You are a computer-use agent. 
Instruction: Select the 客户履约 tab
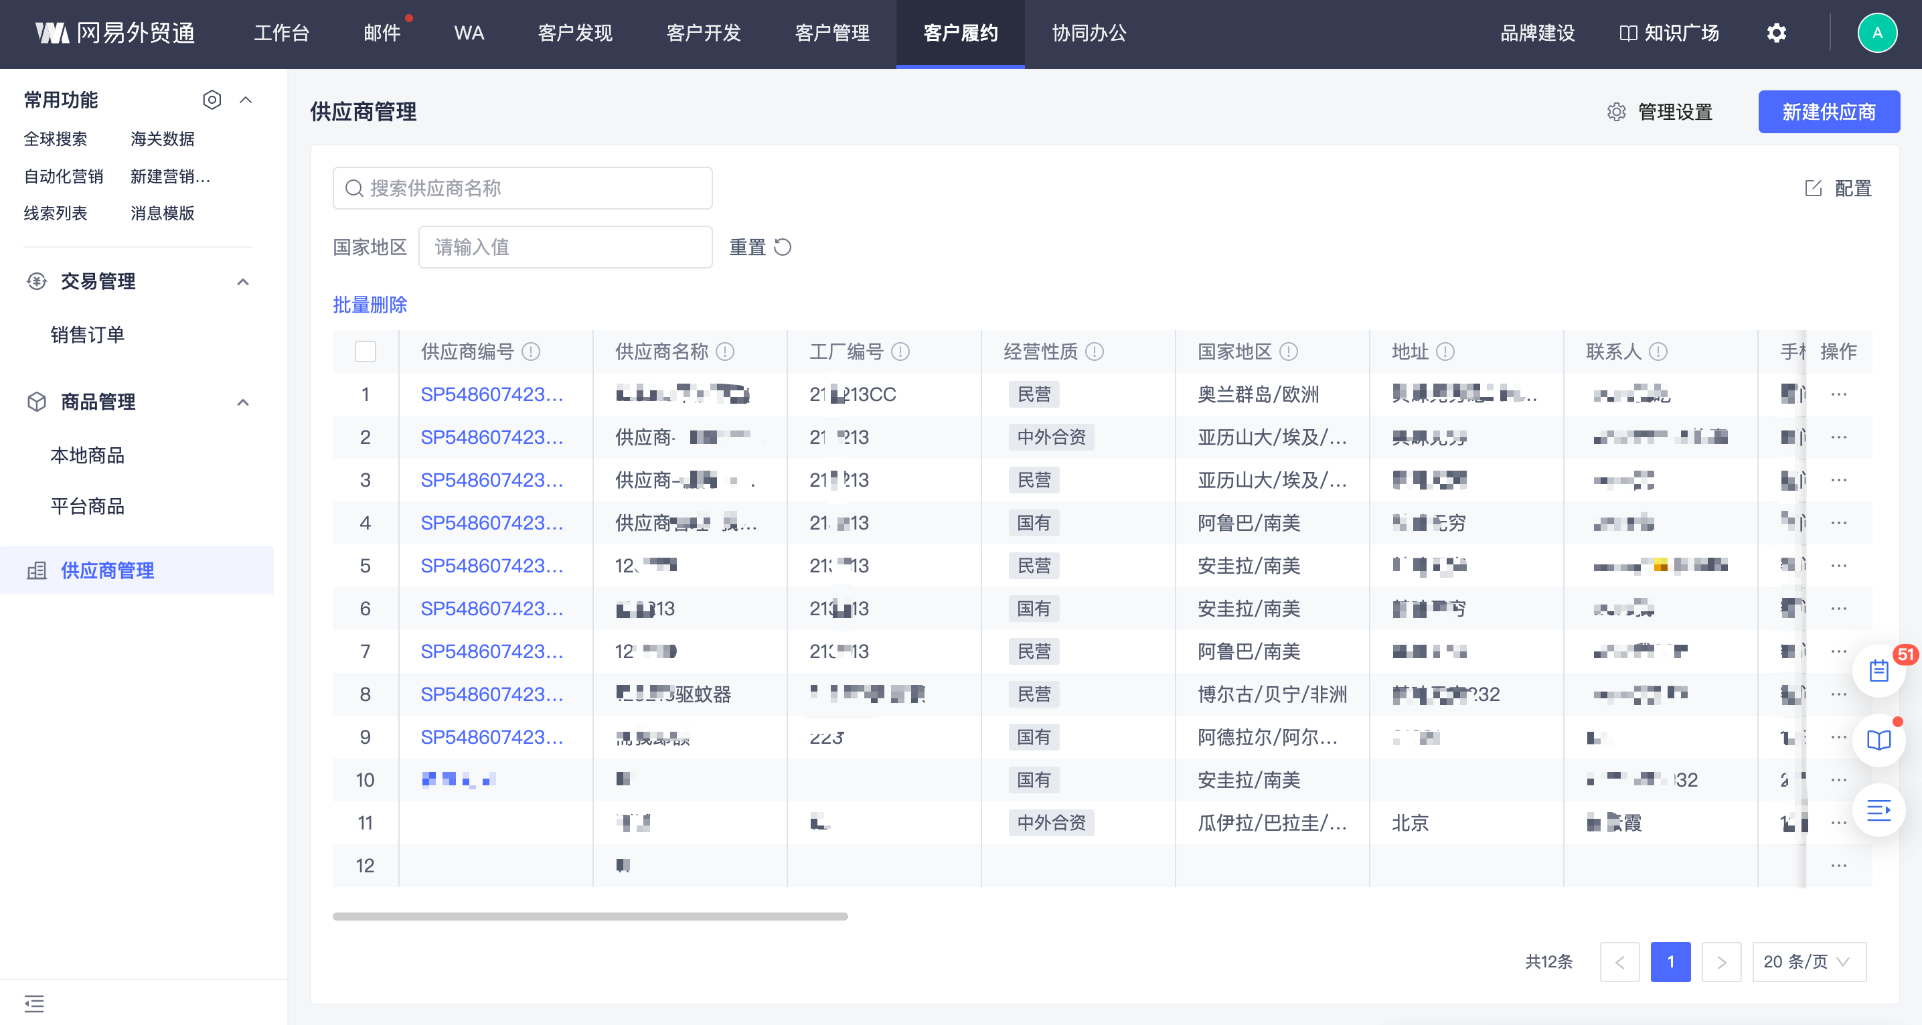point(960,33)
